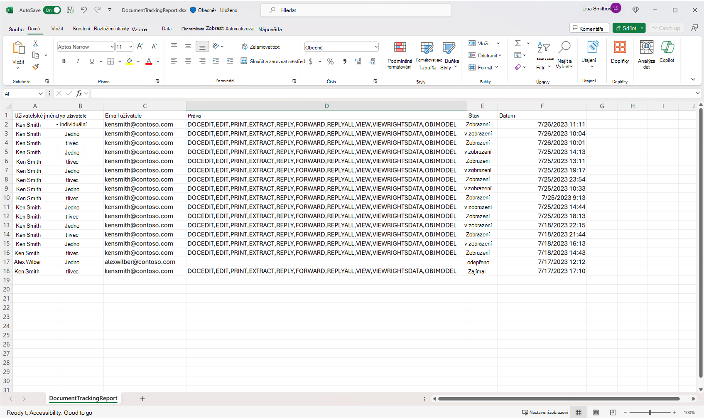Open Doplňky add-ins

(x=620, y=52)
